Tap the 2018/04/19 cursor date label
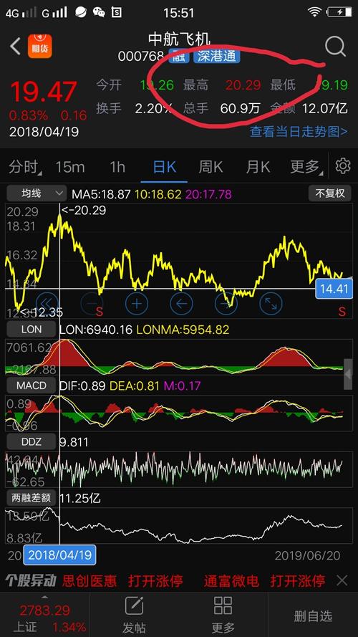Image resolution: width=358 pixels, height=637 pixels. click(59, 555)
